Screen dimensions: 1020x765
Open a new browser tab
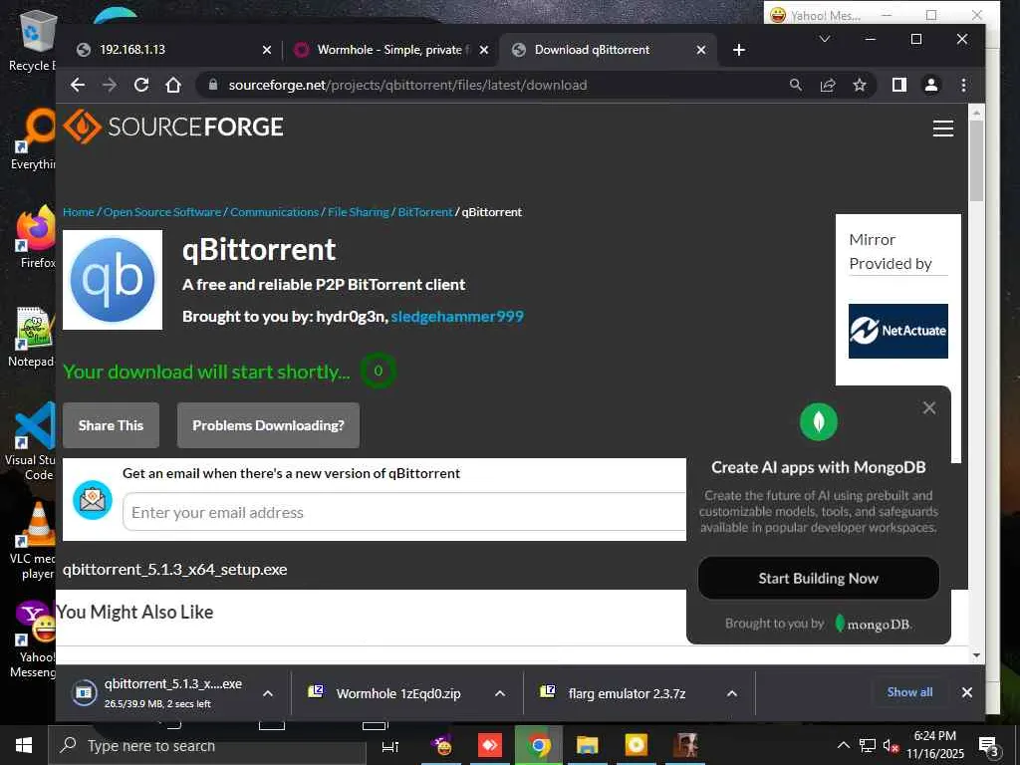click(738, 50)
